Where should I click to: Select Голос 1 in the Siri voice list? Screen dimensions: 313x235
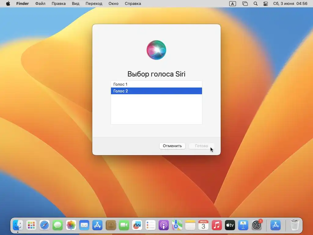coord(156,84)
